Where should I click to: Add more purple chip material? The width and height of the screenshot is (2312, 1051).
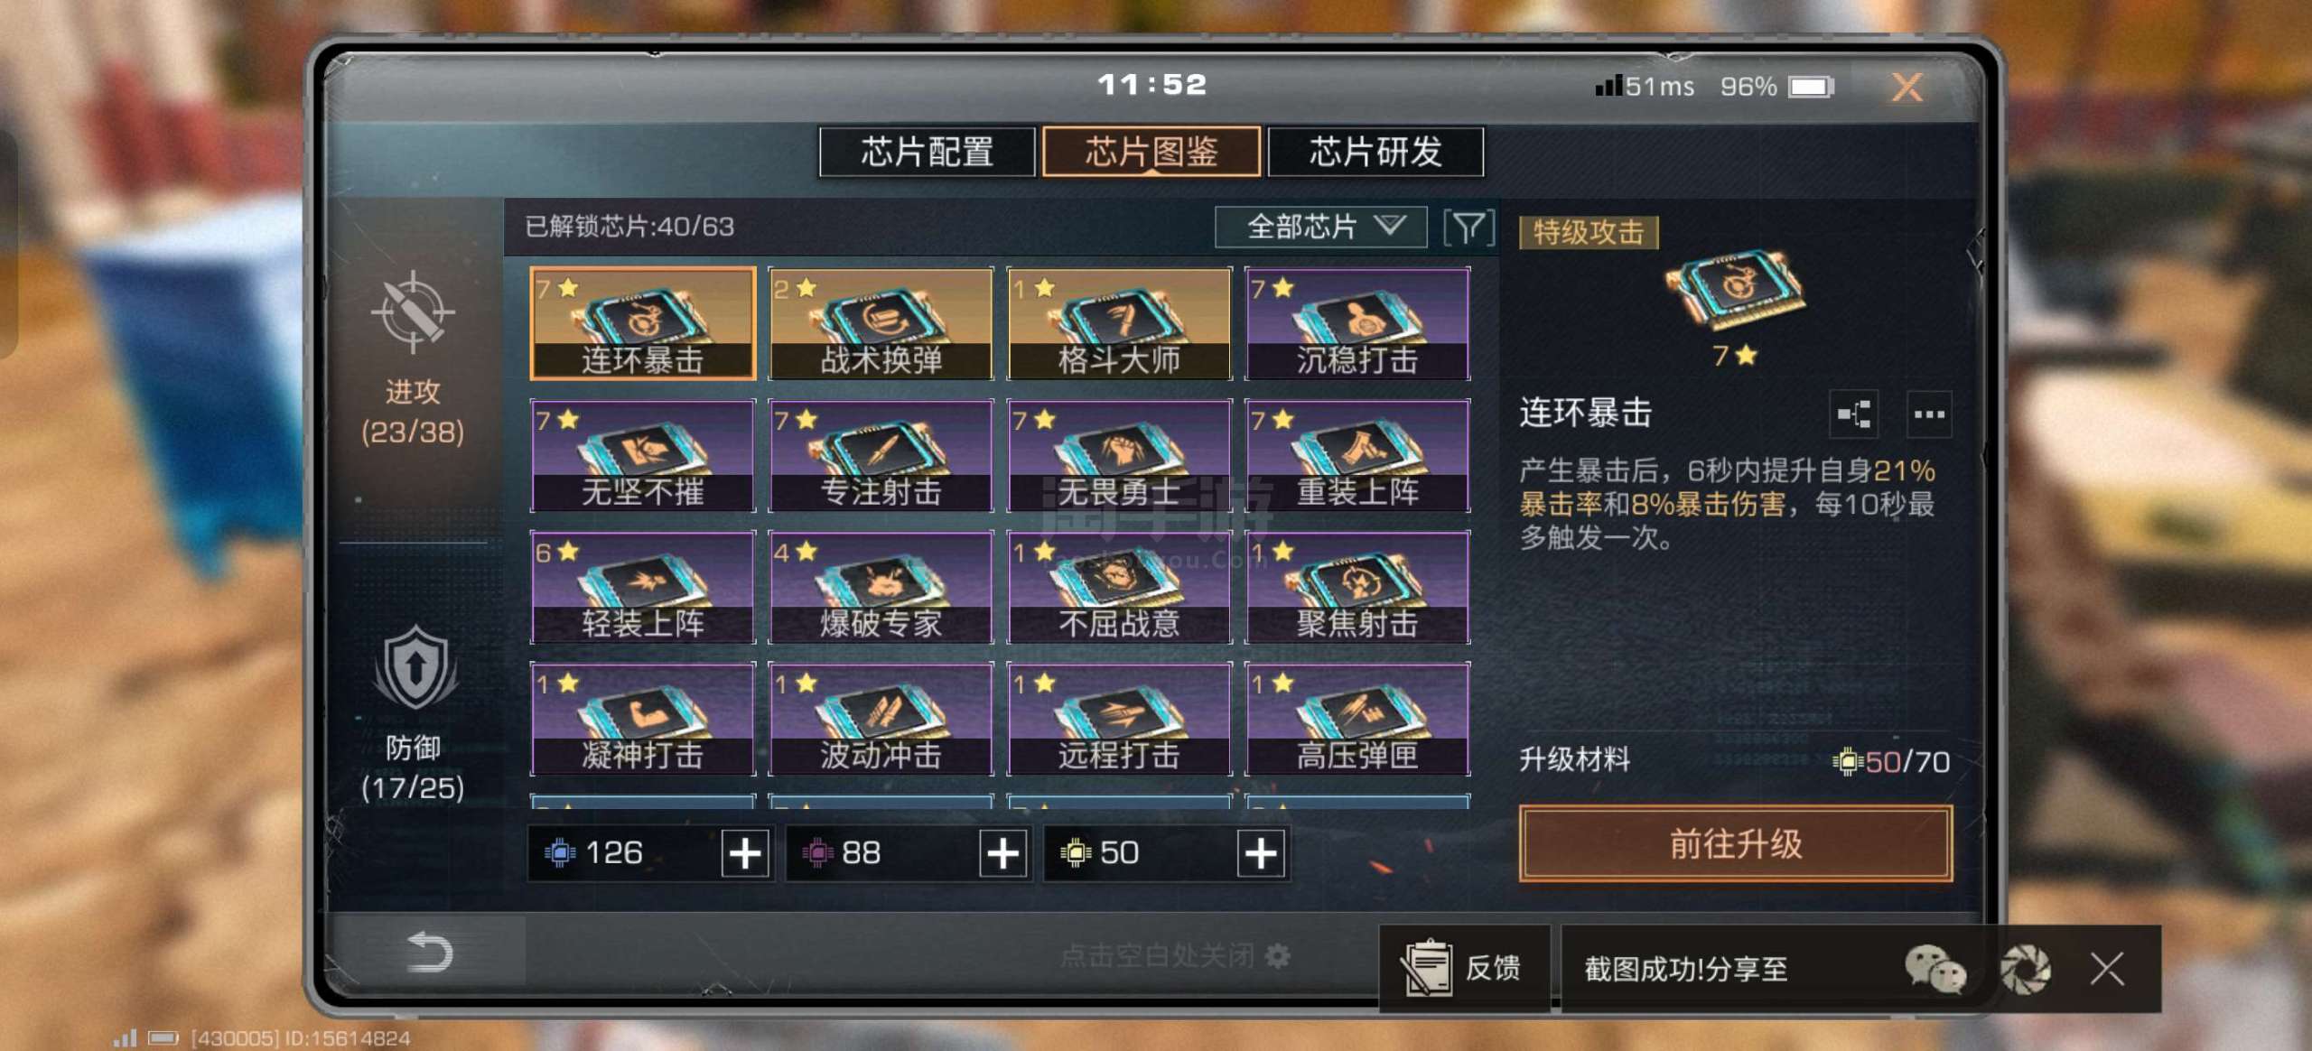point(1003,853)
